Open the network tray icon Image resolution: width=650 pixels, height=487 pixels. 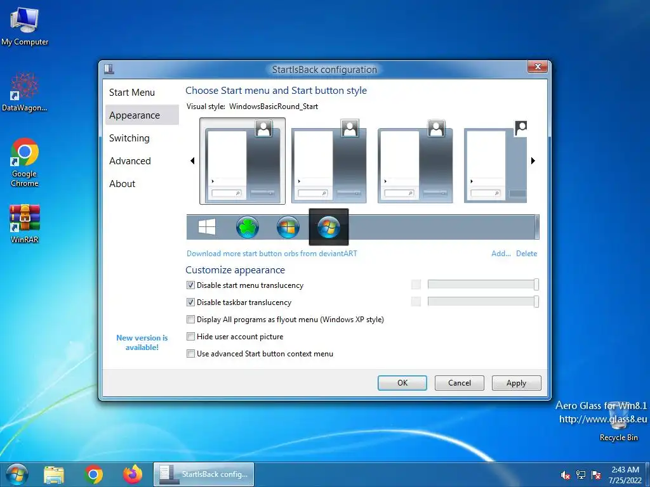(x=581, y=475)
